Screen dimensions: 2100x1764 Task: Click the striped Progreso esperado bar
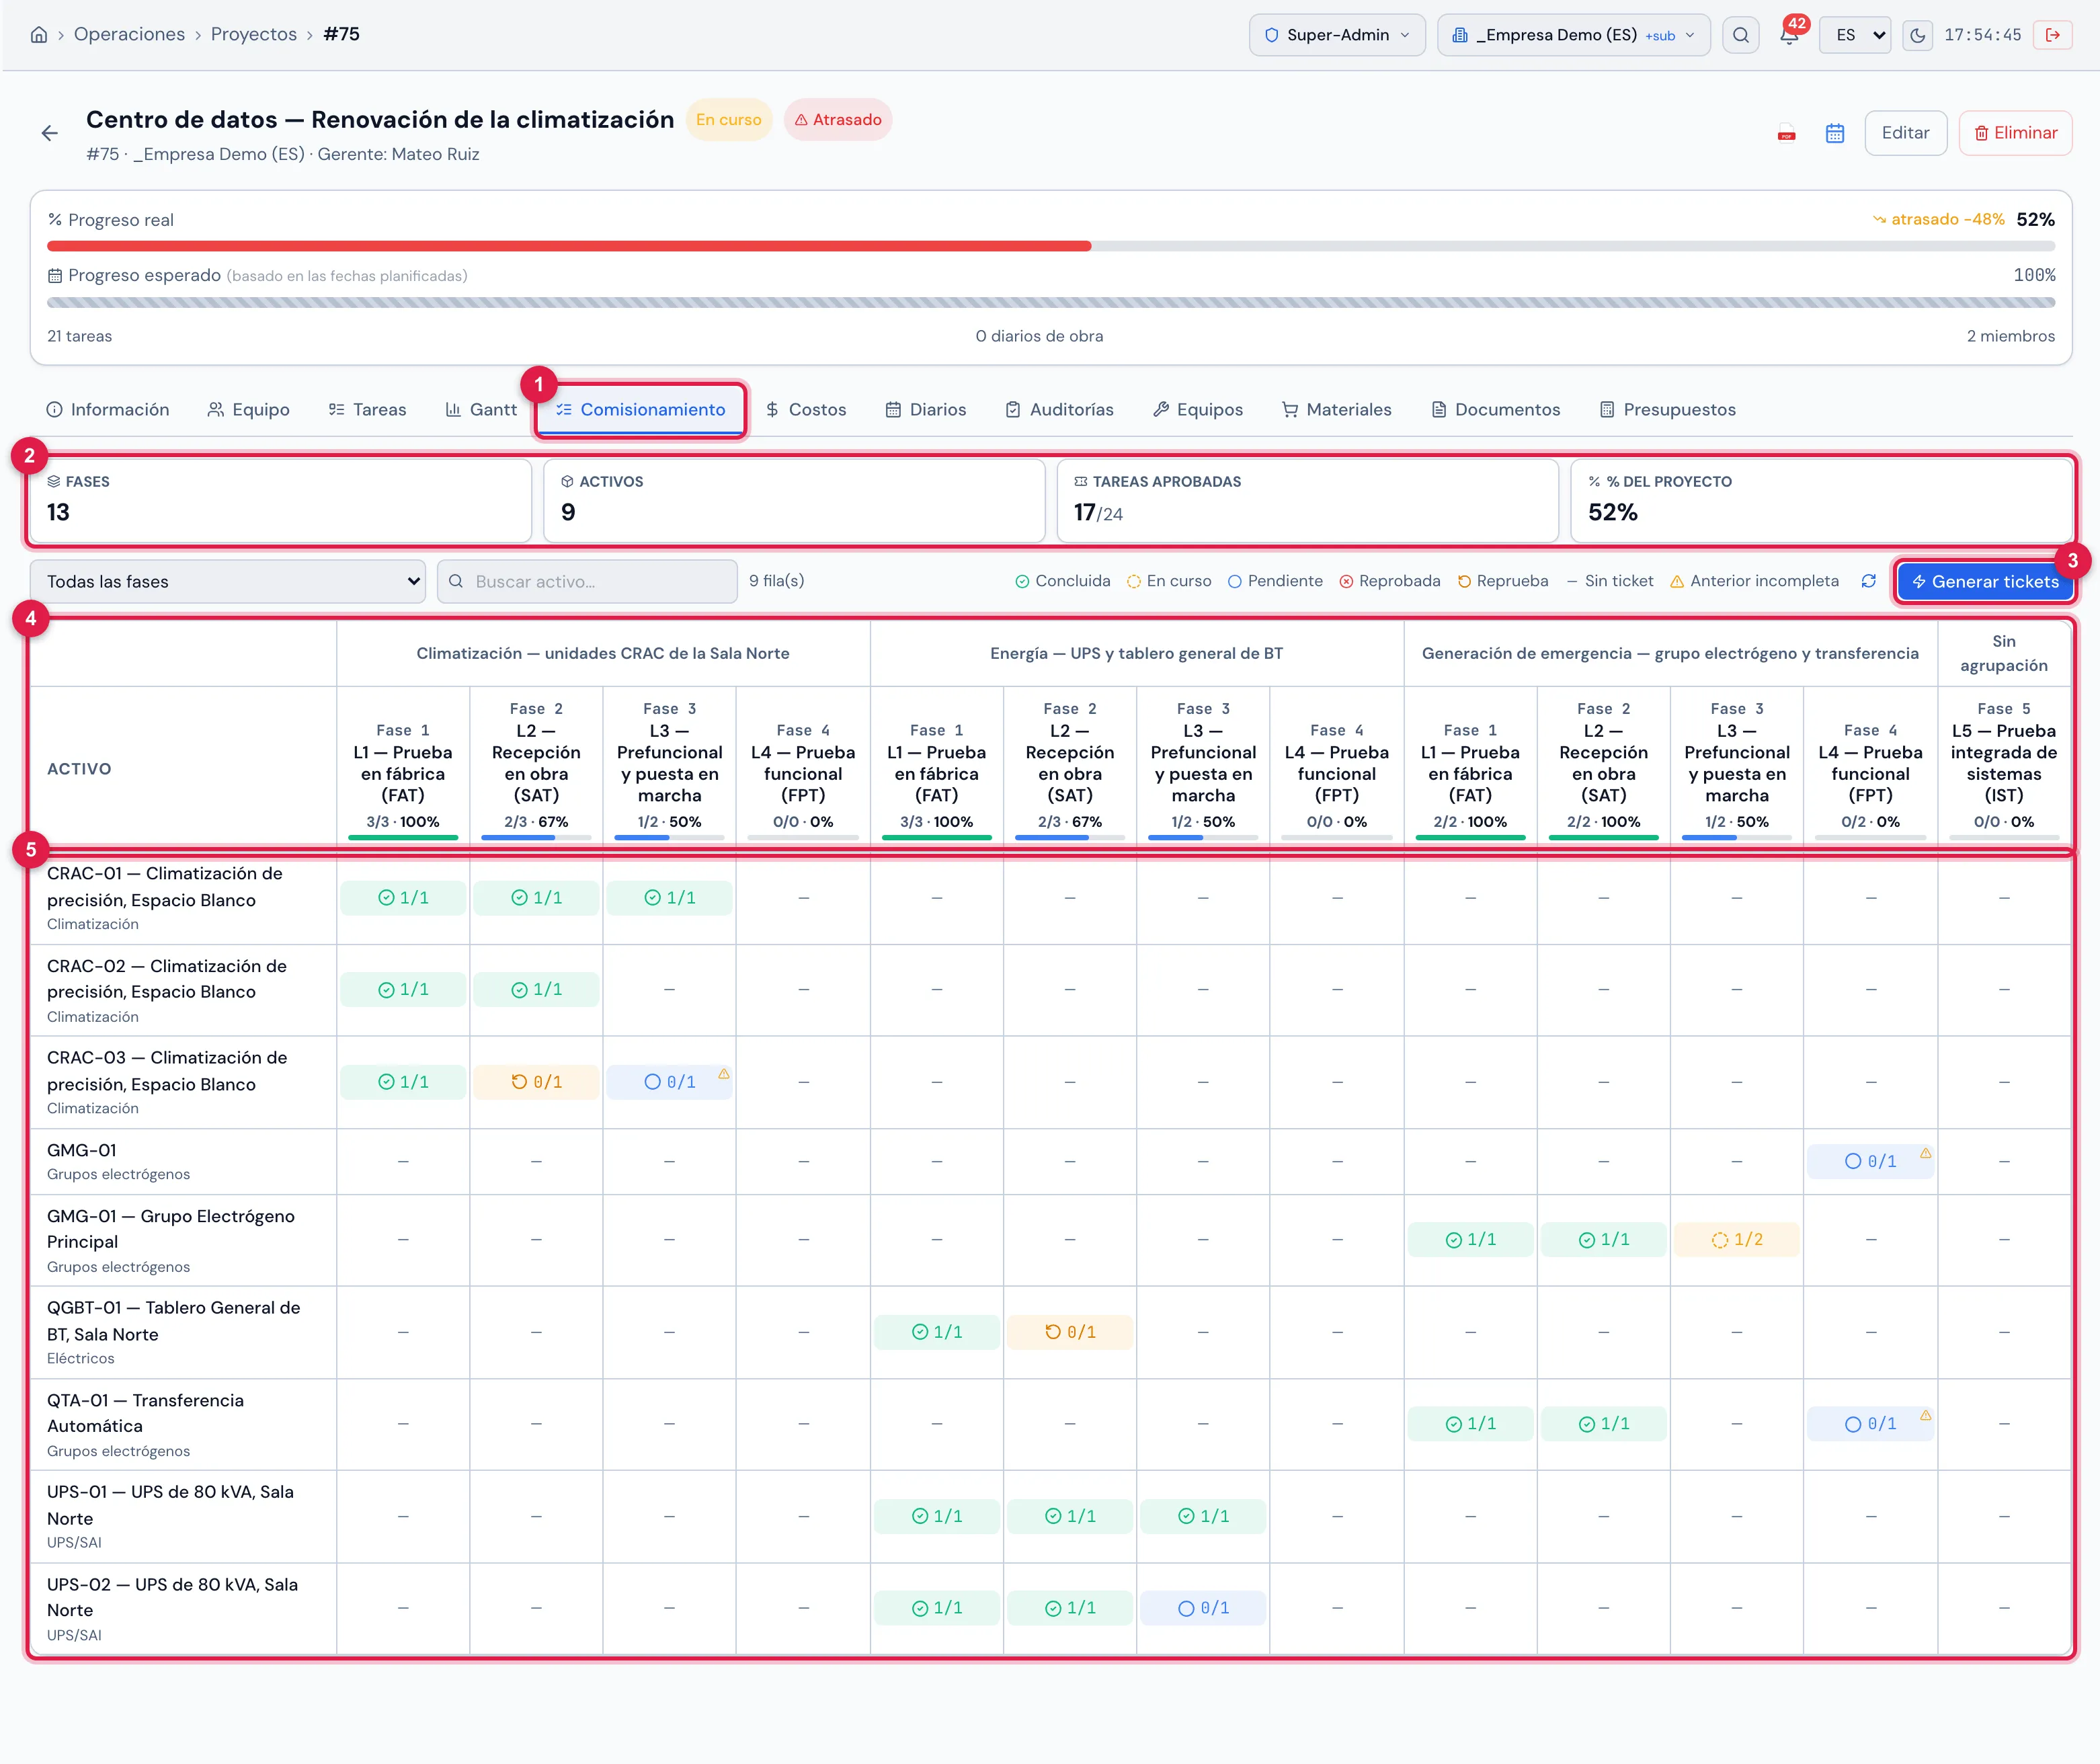pos(1051,302)
